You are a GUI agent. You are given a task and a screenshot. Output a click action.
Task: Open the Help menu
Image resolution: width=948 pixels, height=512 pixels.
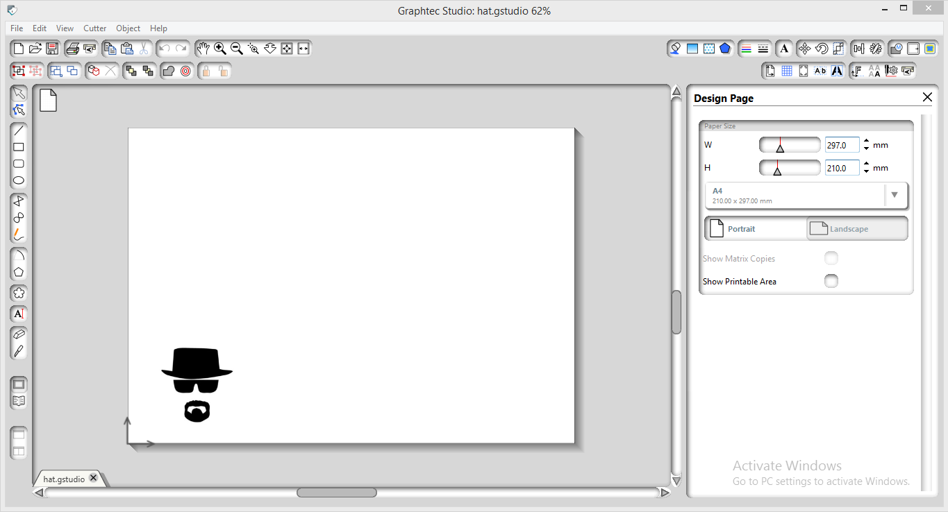[x=158, y=28]
